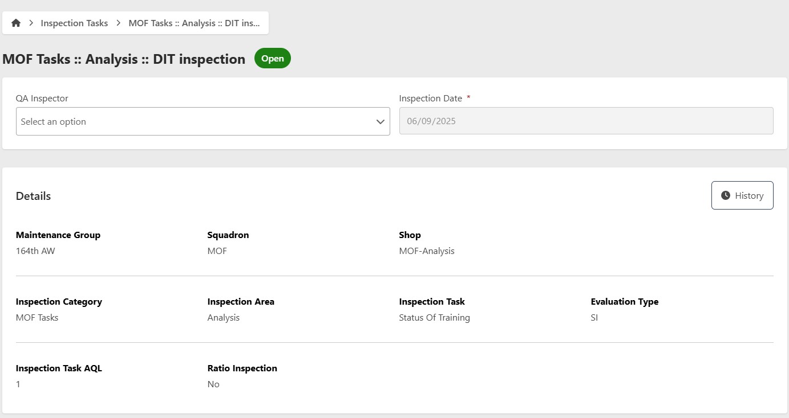789x418 pixels.
Task: Open the QA Inspector dropdown
Action: coord(194,121)
